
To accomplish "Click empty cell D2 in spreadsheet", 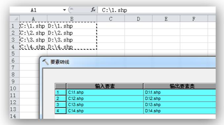I will tap(138, 33).
